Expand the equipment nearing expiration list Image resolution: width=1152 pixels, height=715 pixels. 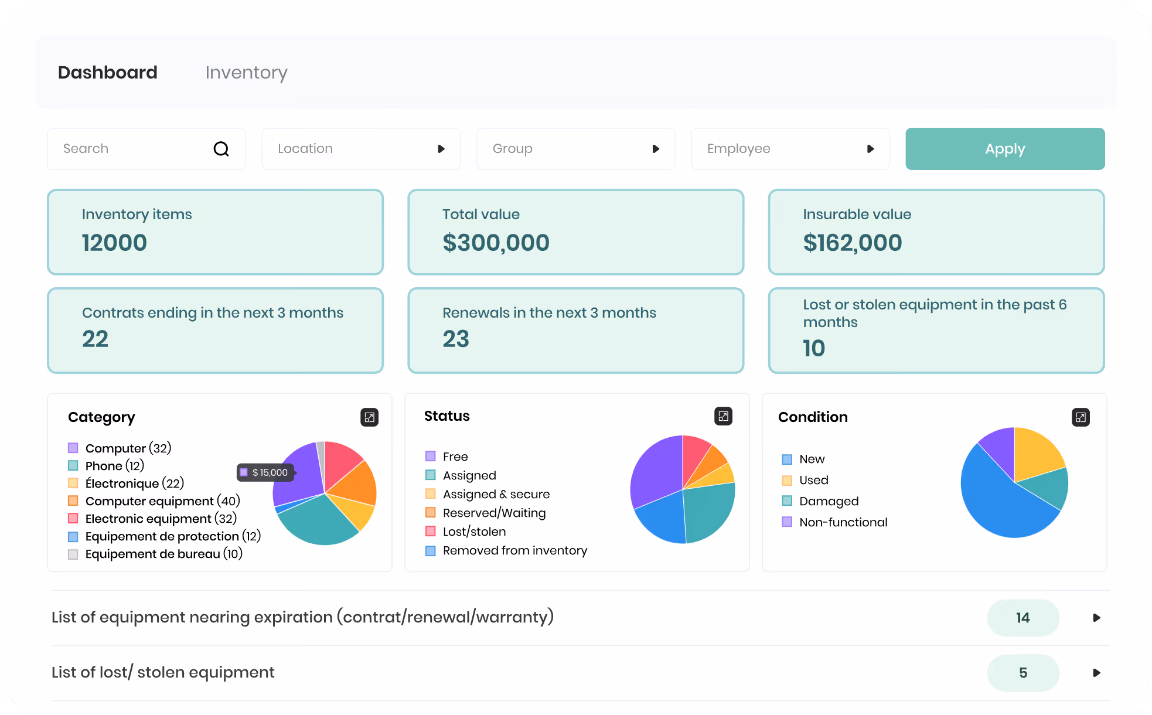click(1096, 618)
